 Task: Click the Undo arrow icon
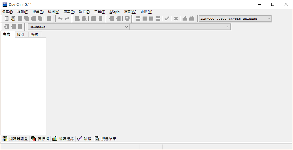point(60,19)
